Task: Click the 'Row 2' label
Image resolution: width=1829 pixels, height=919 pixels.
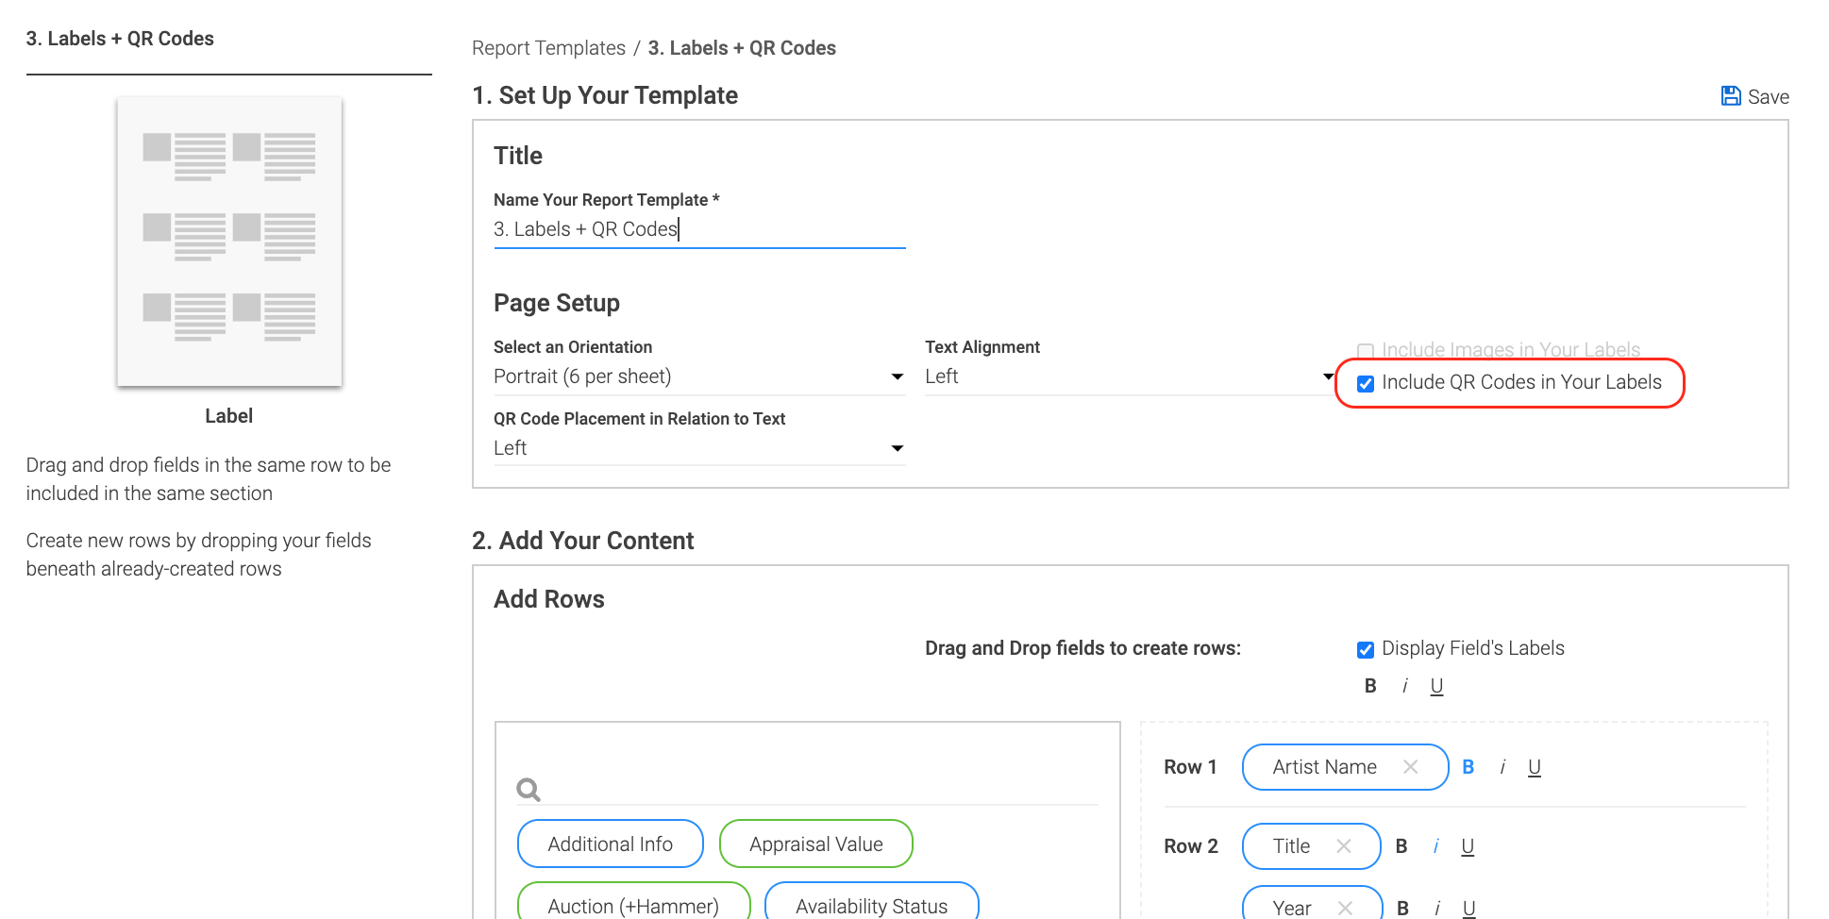Action: (x=1191, y=846)
